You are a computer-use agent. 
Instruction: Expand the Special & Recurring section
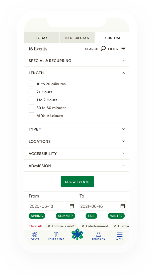77,60
